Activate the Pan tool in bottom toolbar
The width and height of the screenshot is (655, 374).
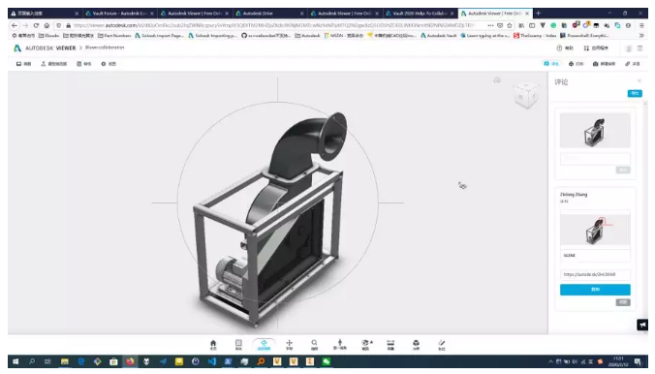tap(289, 345)
